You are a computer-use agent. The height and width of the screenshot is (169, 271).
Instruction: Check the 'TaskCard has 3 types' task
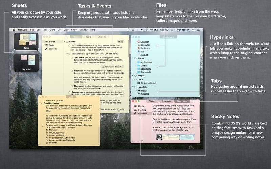pos(69,54)
